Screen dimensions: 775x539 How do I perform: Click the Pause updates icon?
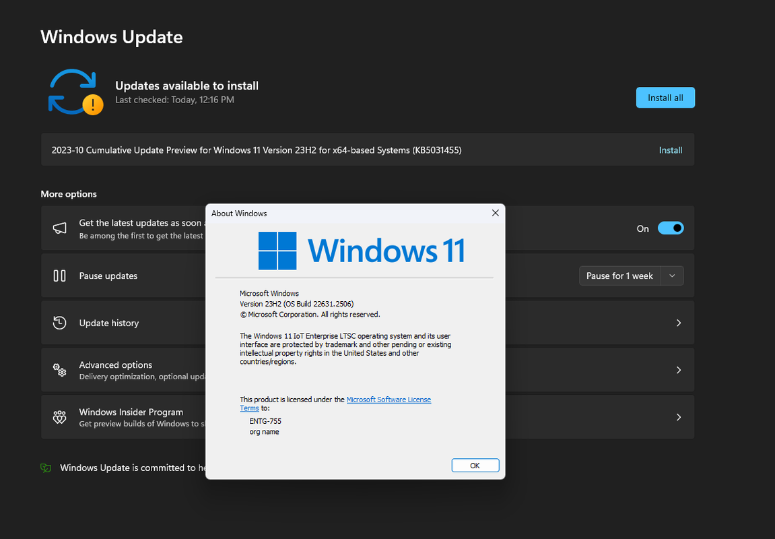pos(59,276)
